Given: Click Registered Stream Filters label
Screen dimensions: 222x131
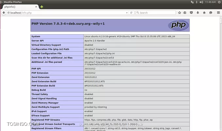Looking at the screenshot, I should (46, 128).
